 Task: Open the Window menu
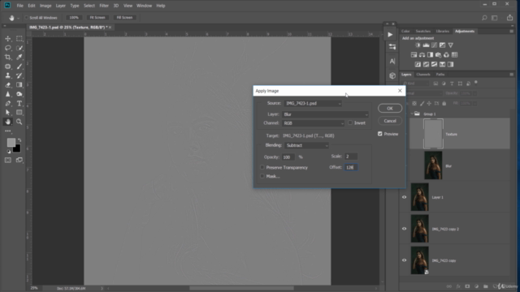145,6
